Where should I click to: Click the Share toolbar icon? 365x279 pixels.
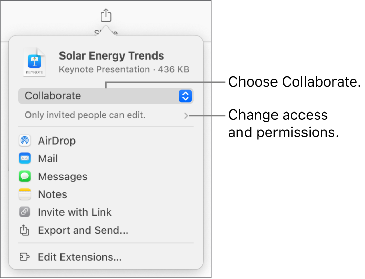(x=105, y=15)
